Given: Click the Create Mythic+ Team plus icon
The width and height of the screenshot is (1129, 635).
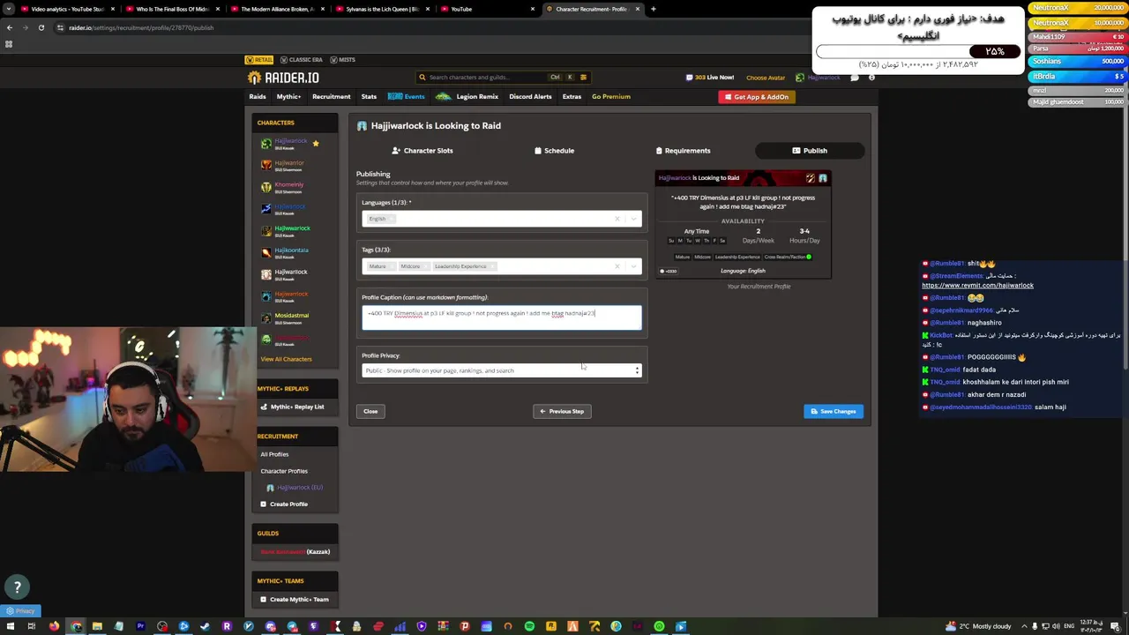Looking at the screenshot, I should coord(263,599).
